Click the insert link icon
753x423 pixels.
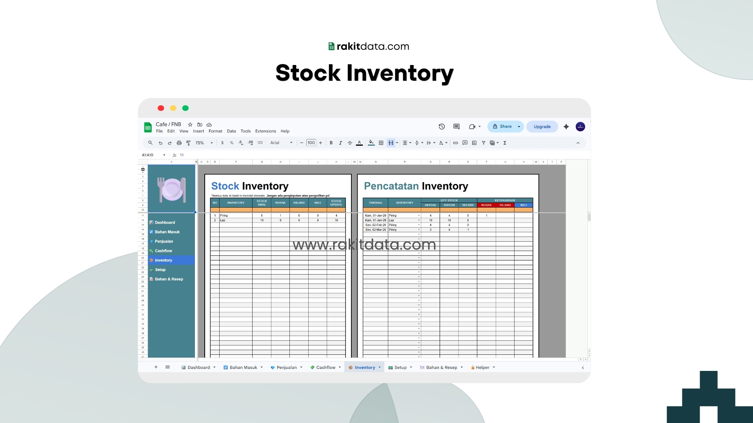[x=455, y=143]
